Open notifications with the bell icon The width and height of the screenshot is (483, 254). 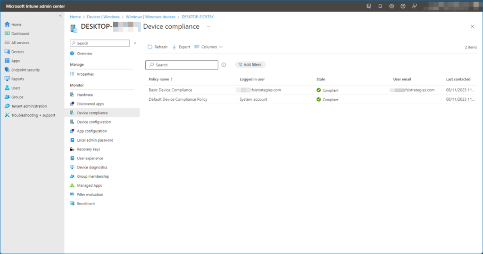pos(380,6)
